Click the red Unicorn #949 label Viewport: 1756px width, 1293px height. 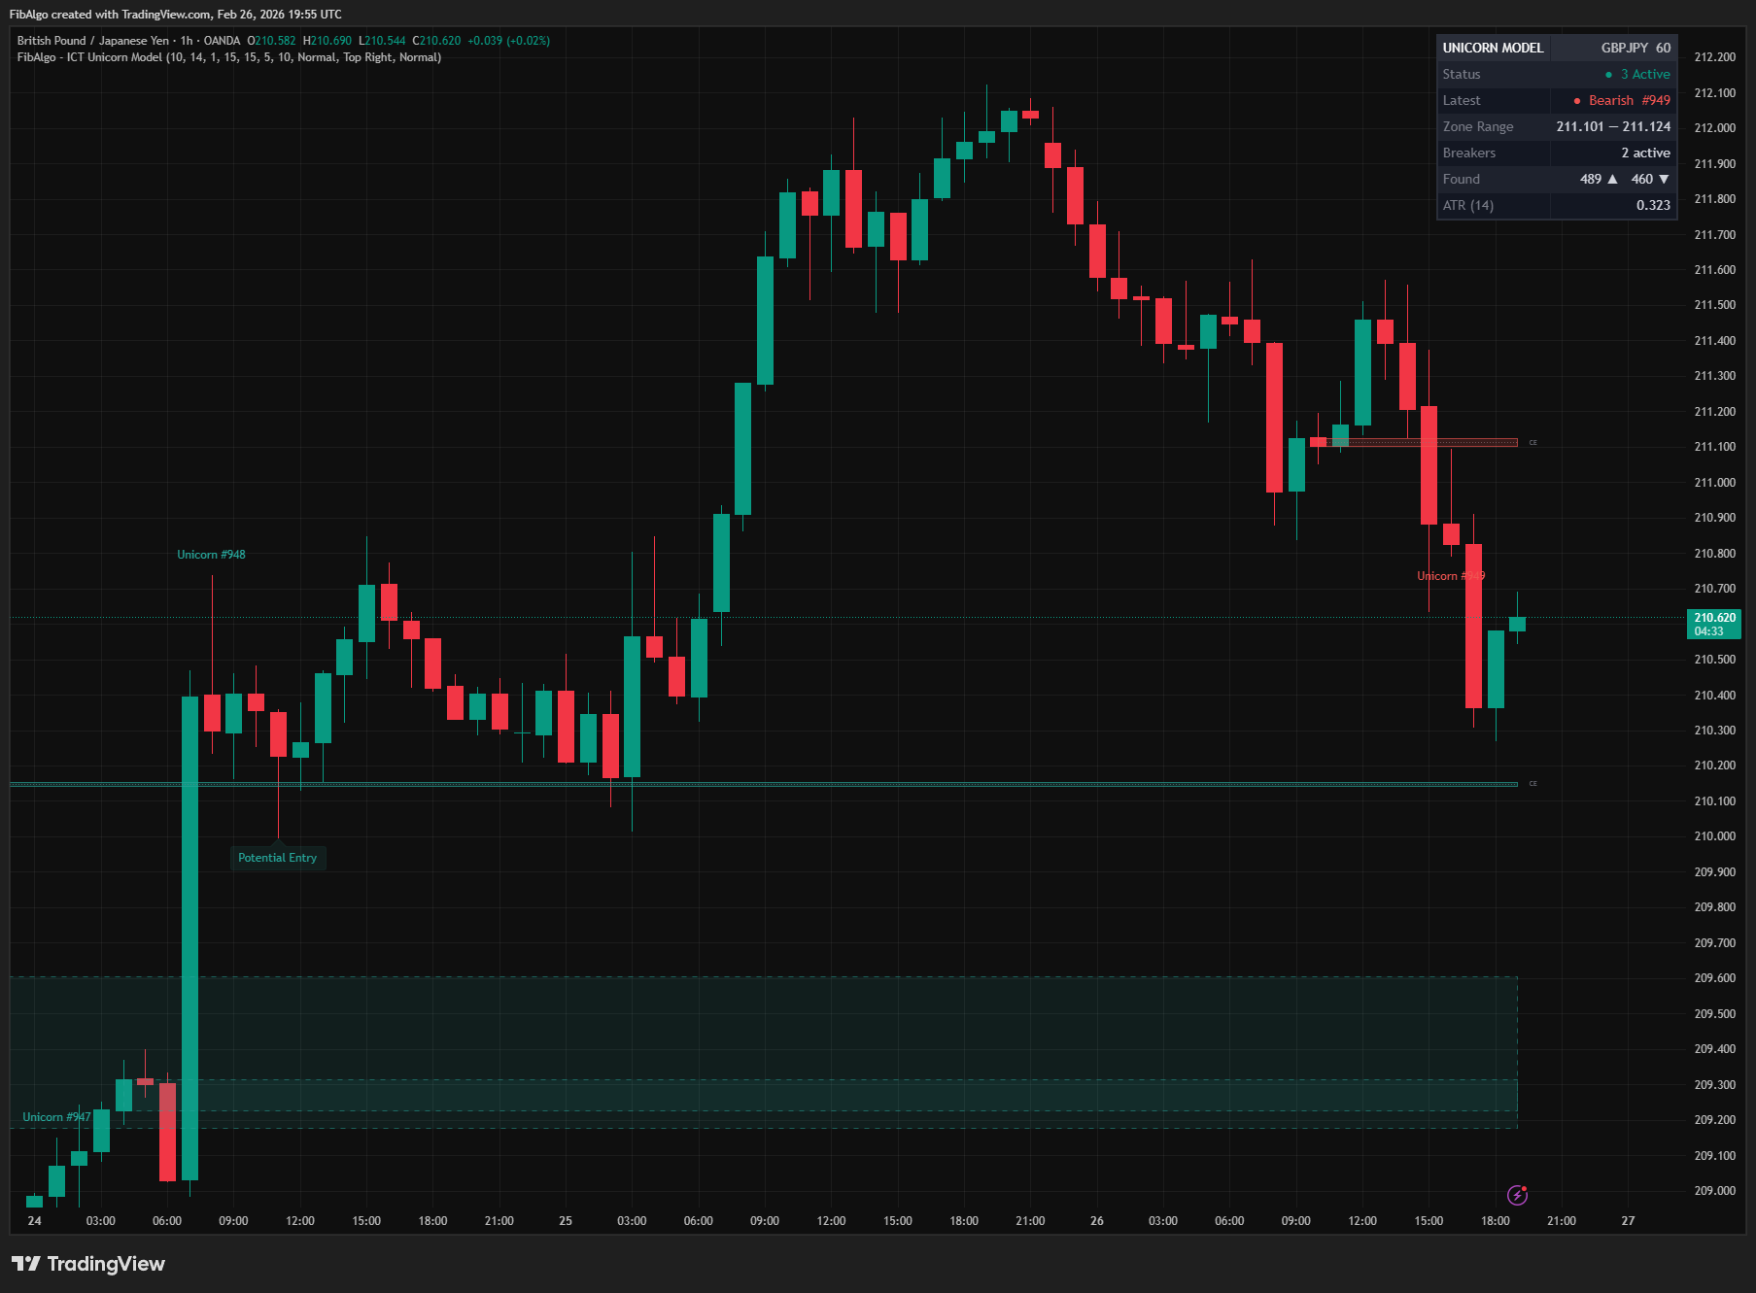[x=1450, y=576]
